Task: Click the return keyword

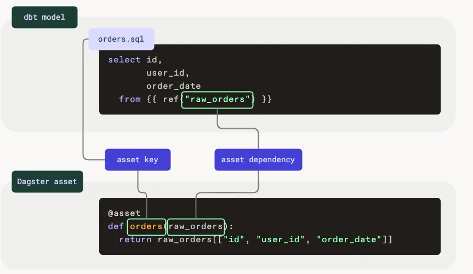Action: [135, 239]
